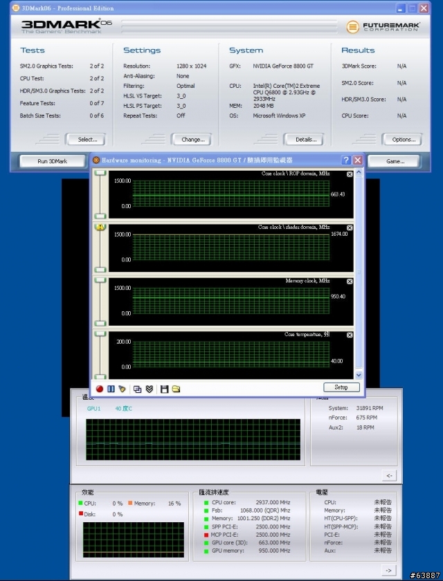Click the CPU usage performance graph
The image size is (443, 581).
pos(134,539)
